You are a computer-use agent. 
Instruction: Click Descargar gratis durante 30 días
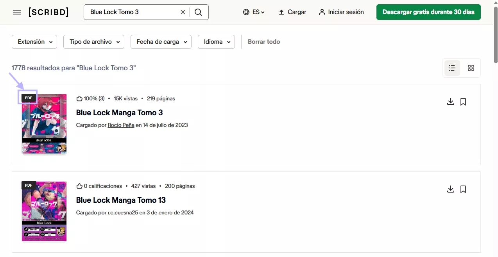tap(428, 12)
